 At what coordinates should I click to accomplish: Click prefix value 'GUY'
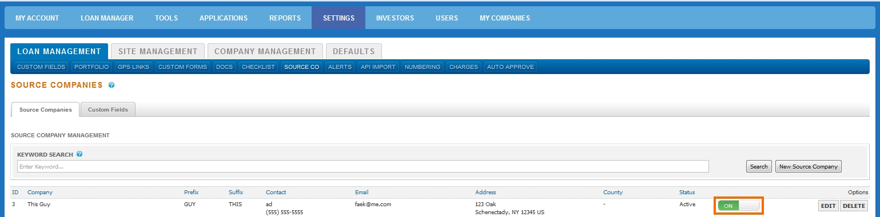(190, 204)
